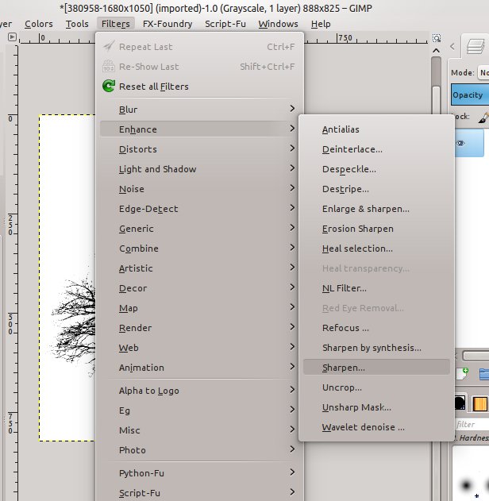This screenshot has height=501, width=489.
Task: Select Heal selection... filter
Action: coord(376,248)
